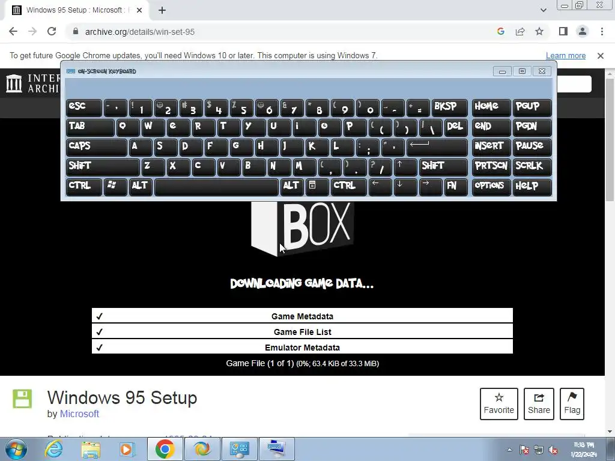615x461 pixels.
Task: Click the Game Metadata progress row
Action: (302, 316)
